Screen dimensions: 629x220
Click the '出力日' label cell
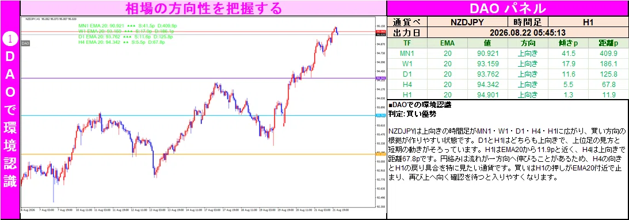point(407,32)
